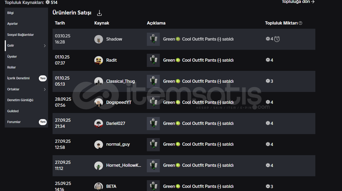Open the Denetim Günlüğü audit log
The width and height of the screenshot is (342, 191).
(x=20, y=100)
